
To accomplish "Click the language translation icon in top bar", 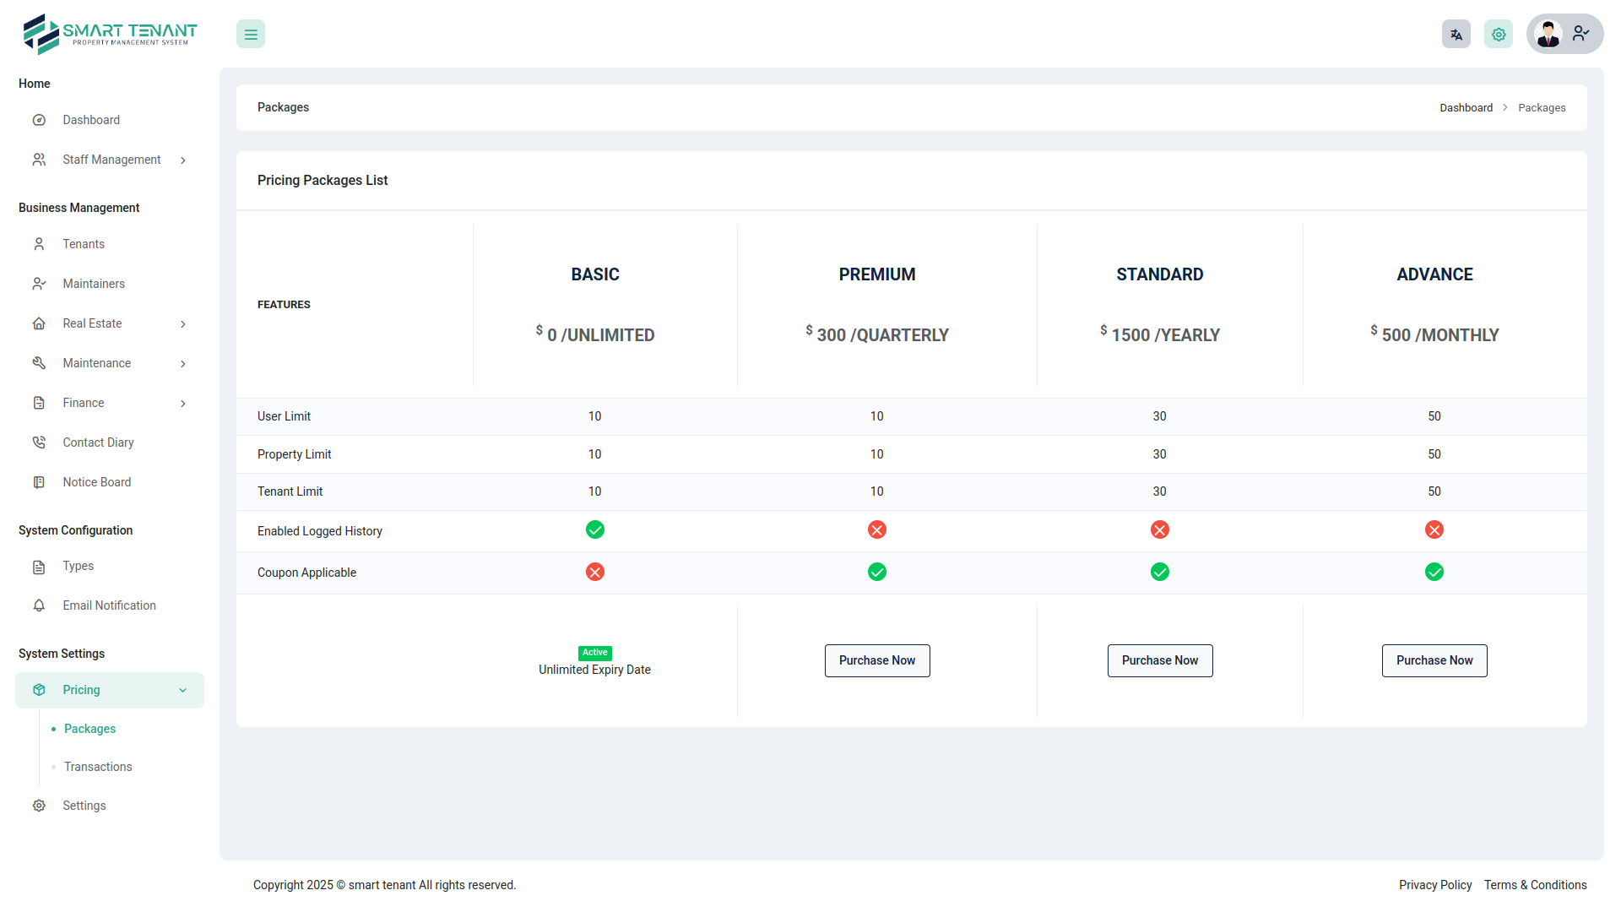I will click(1456, 34).
